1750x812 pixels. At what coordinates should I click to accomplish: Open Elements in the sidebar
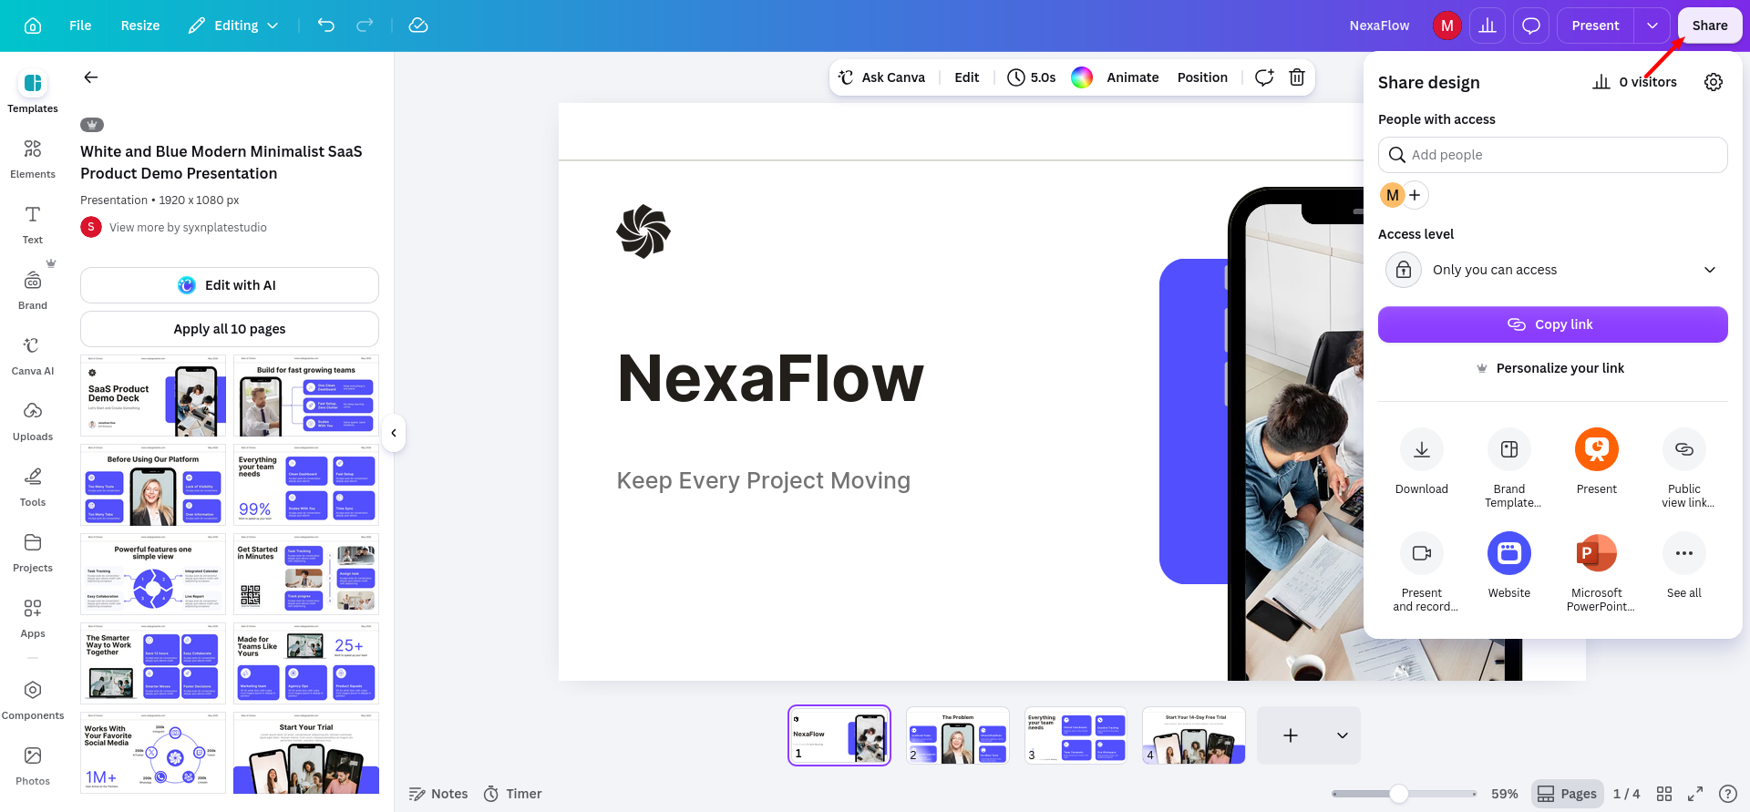(x=33, y=159)
